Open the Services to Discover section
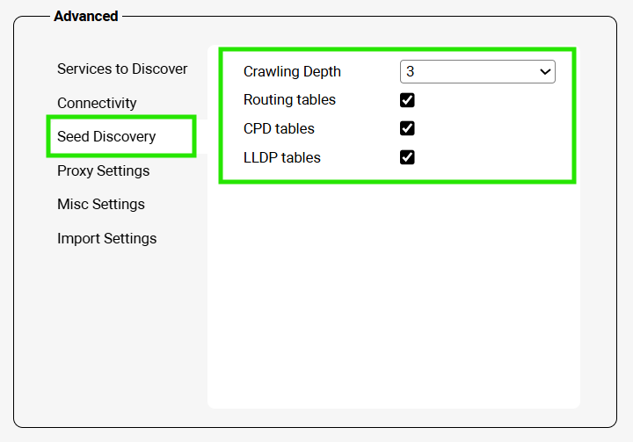 tap(122, 69)
